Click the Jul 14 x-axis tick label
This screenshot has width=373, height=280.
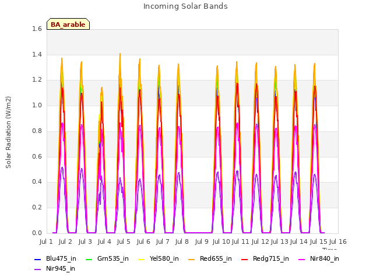(299, 242)
